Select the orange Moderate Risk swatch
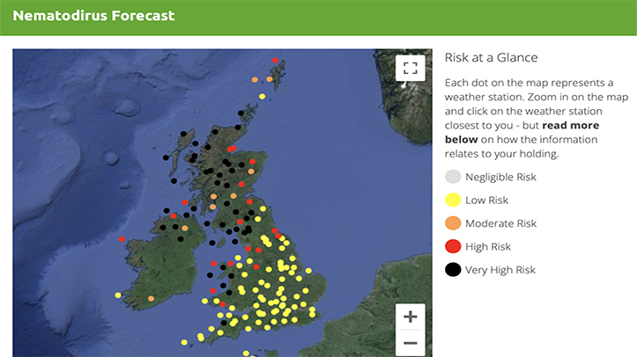The height and width of the screenshot is (357, 637). click(453, 223)
